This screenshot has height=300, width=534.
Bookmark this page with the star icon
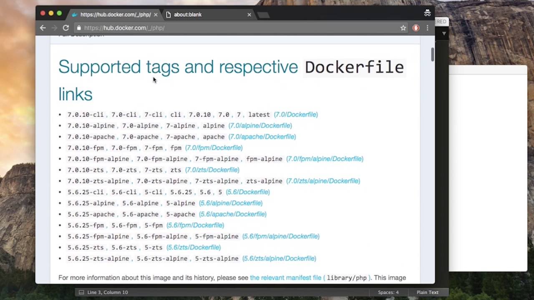403,28
